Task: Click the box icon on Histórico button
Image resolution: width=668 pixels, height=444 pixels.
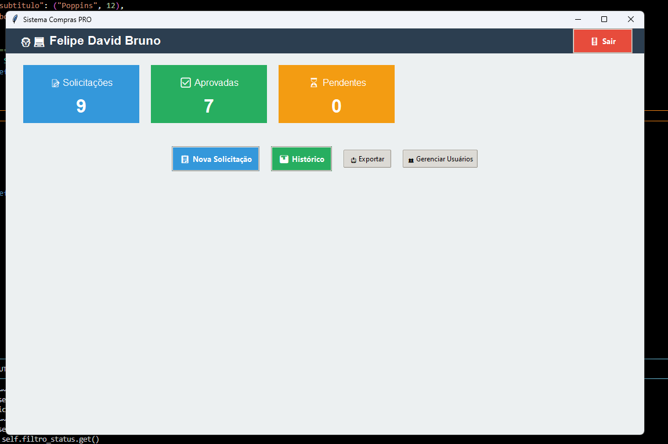Action: click(x=284, y=159)
